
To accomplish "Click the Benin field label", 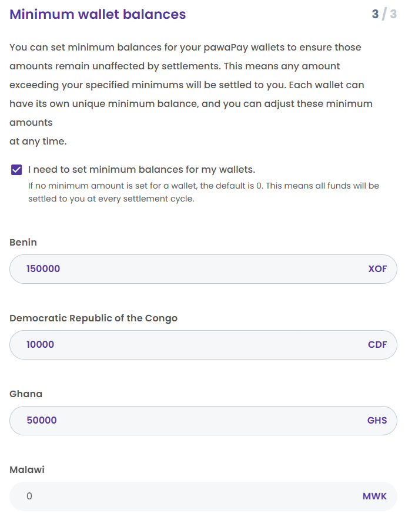I will pos(24,242).
